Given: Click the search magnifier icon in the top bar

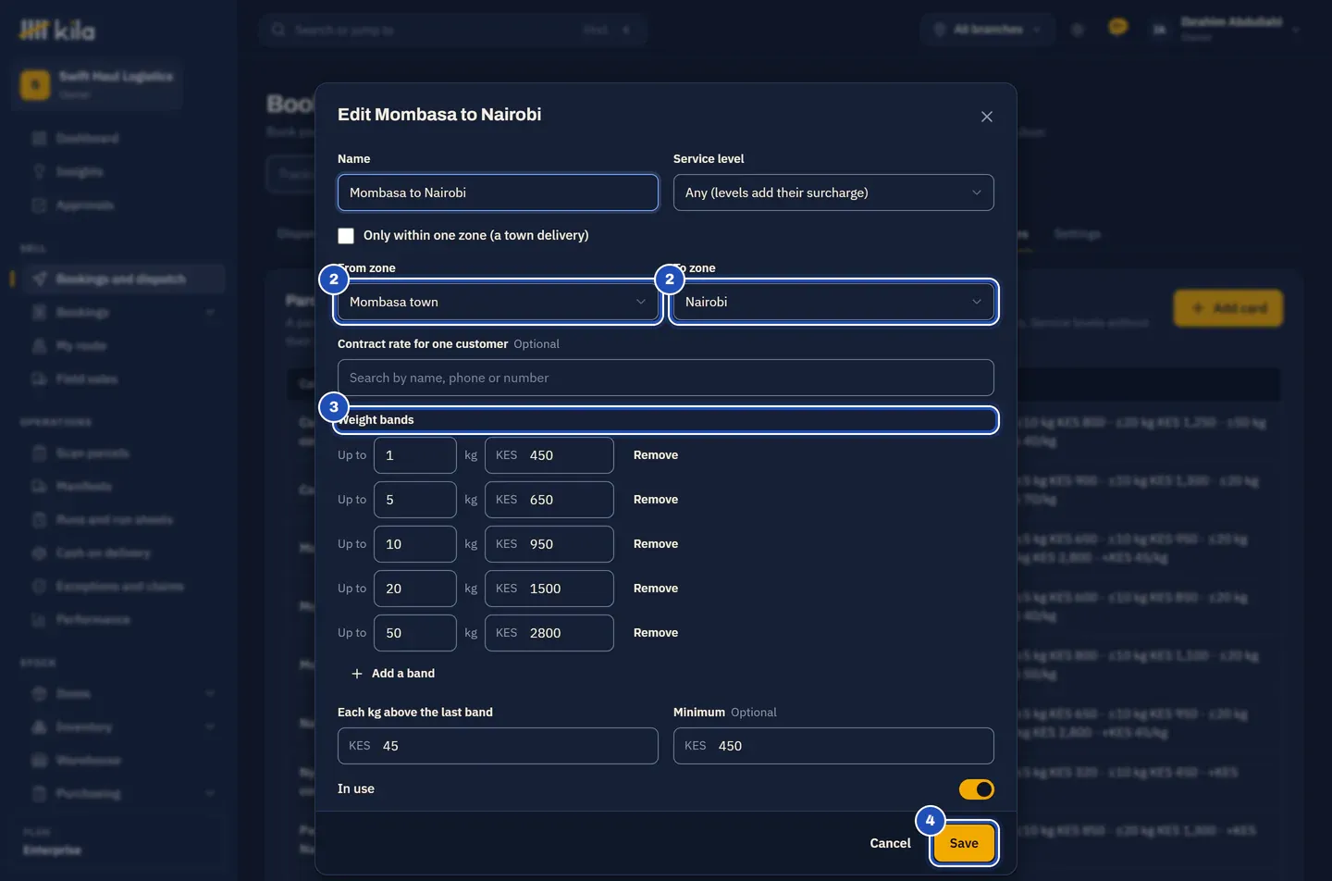Looking at the screenshot, I should click(277, 30).
